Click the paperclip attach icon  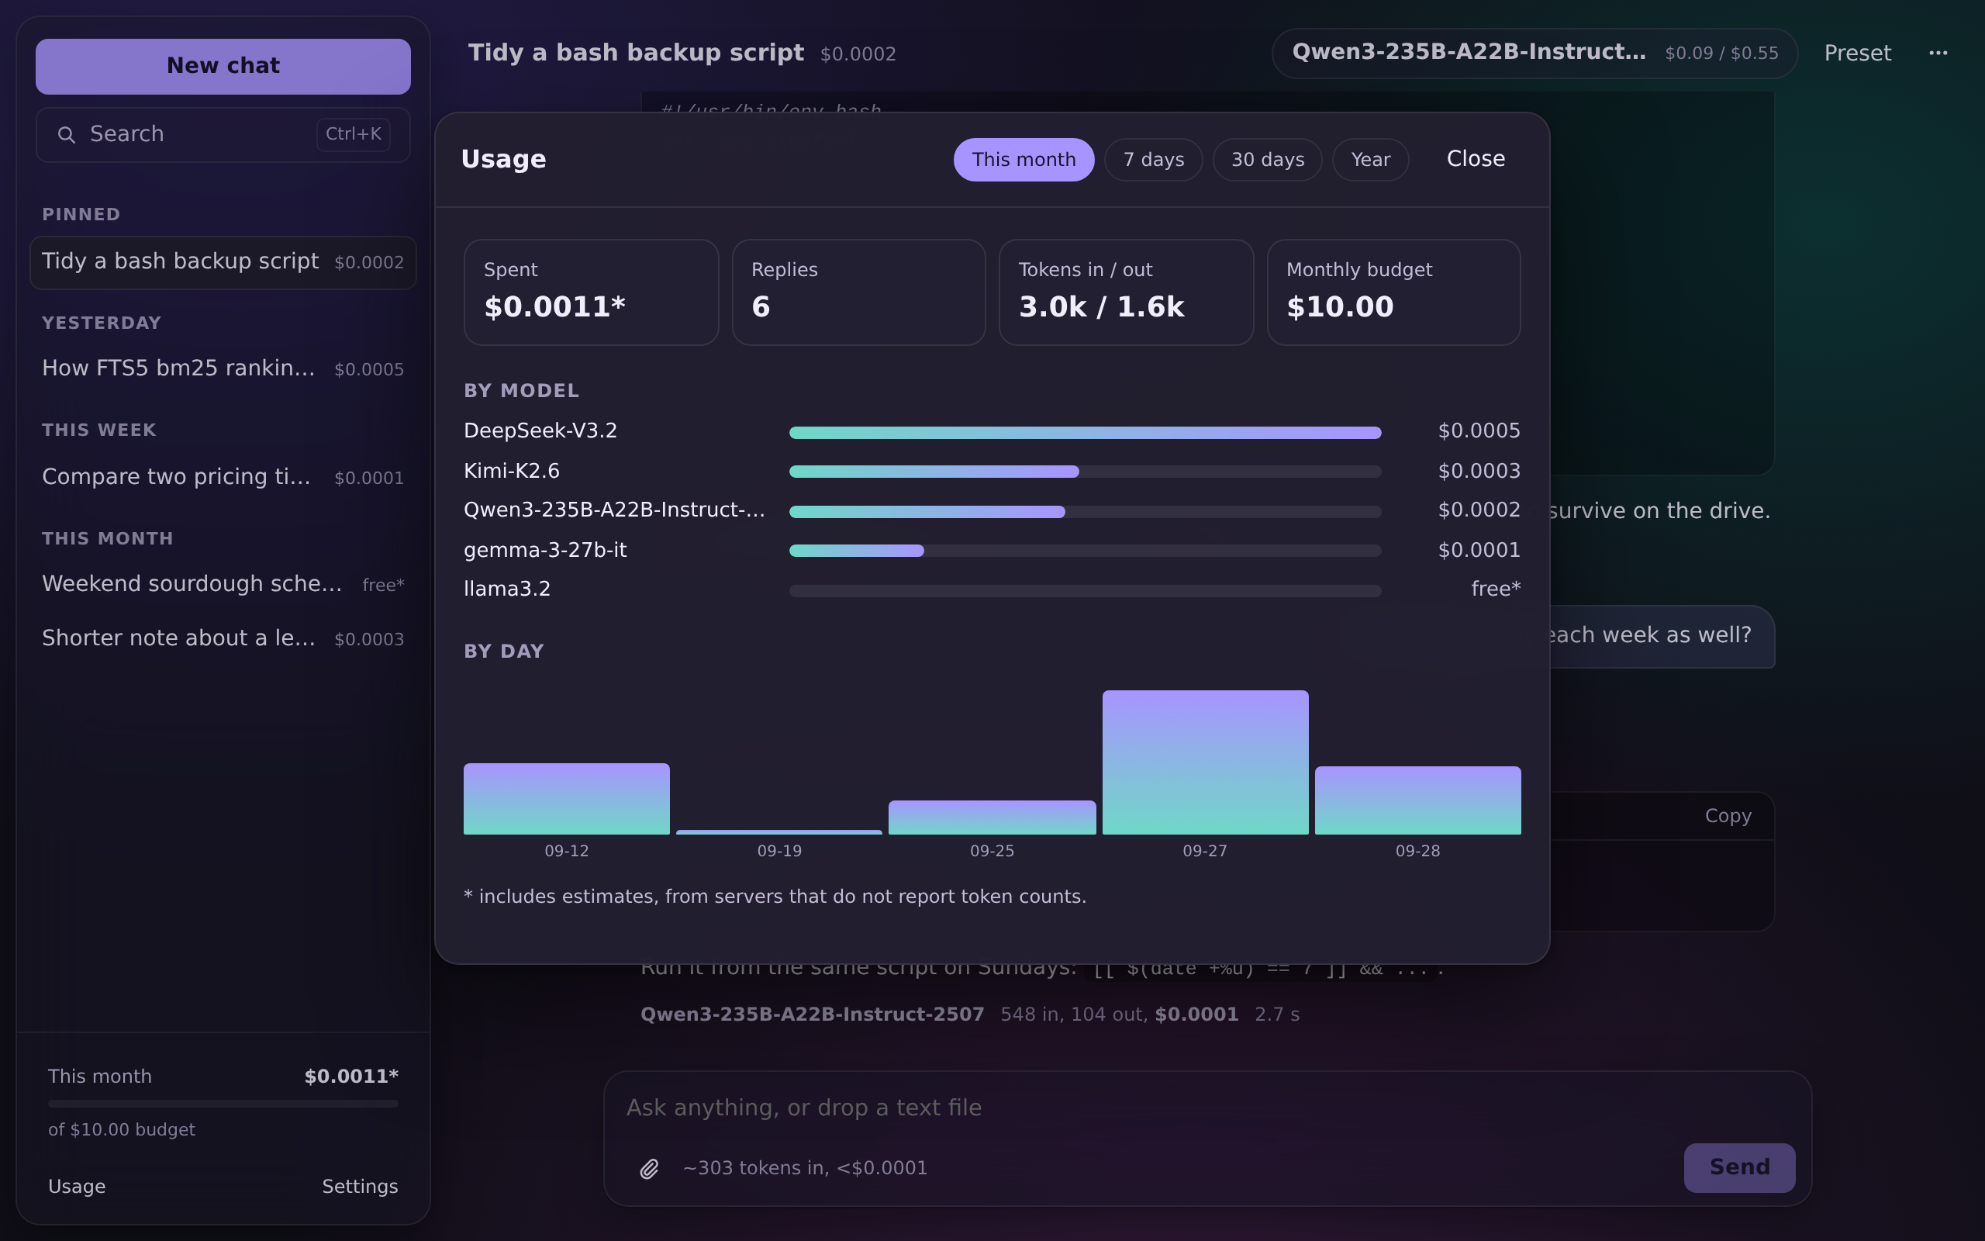click(649, 1168)
